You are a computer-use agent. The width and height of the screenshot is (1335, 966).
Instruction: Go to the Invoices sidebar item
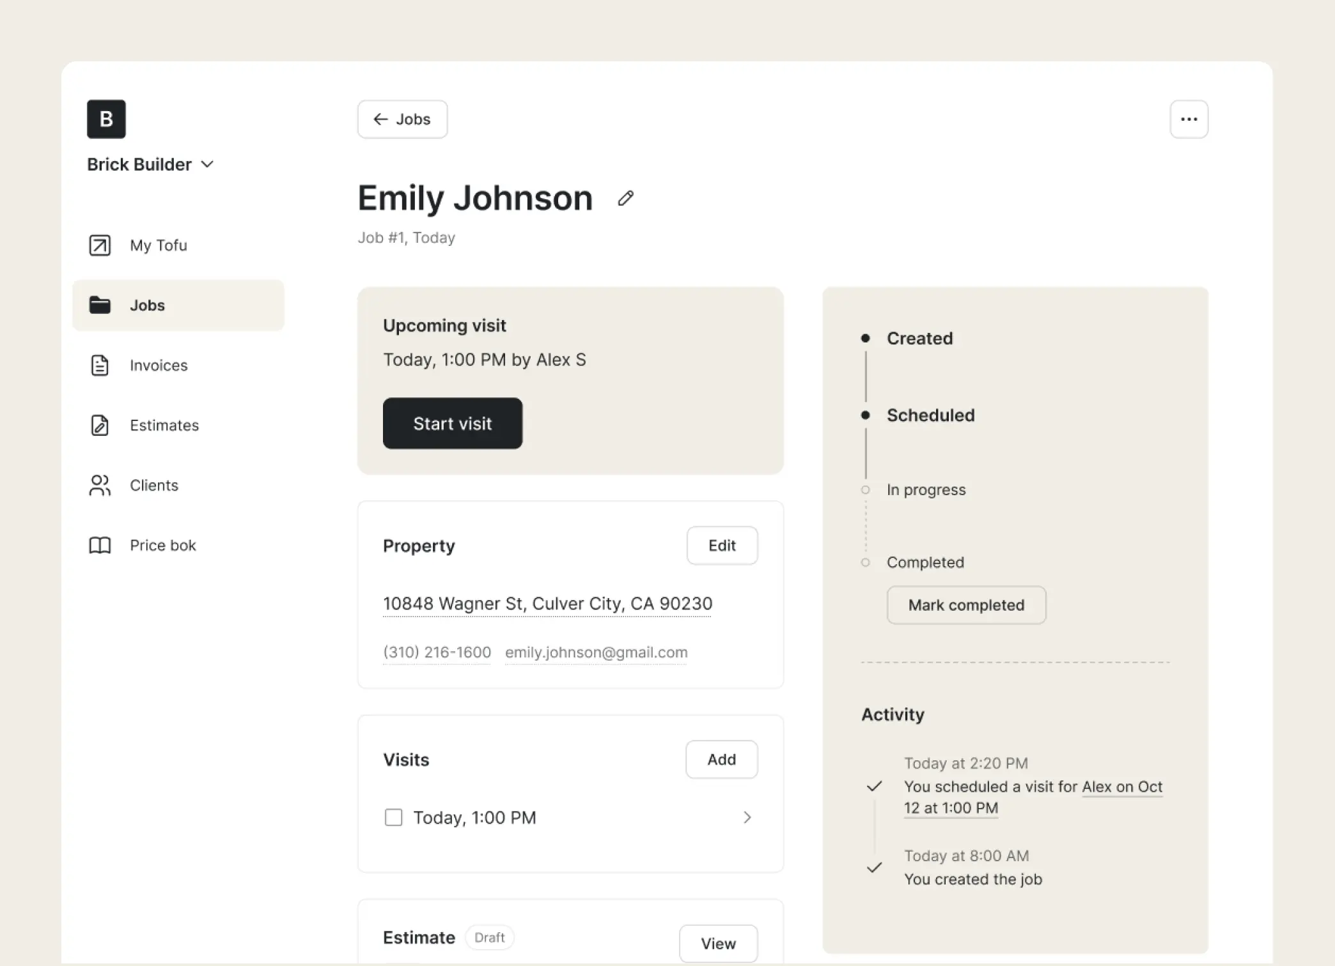(159, 365)
